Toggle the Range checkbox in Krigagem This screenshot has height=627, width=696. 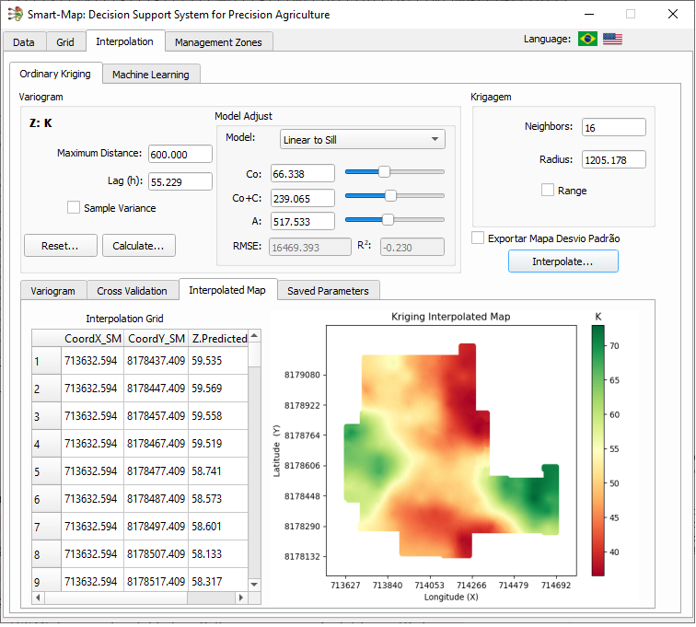[x=547, y=190]
